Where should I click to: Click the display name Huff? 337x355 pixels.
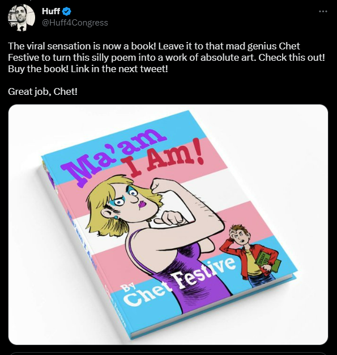pos(51,11)
